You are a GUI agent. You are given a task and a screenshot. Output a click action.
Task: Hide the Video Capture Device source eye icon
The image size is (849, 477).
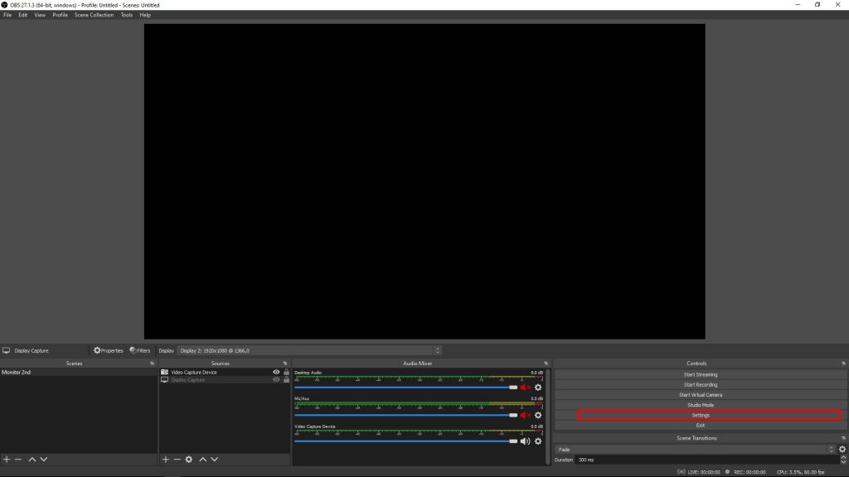(276, 373)
